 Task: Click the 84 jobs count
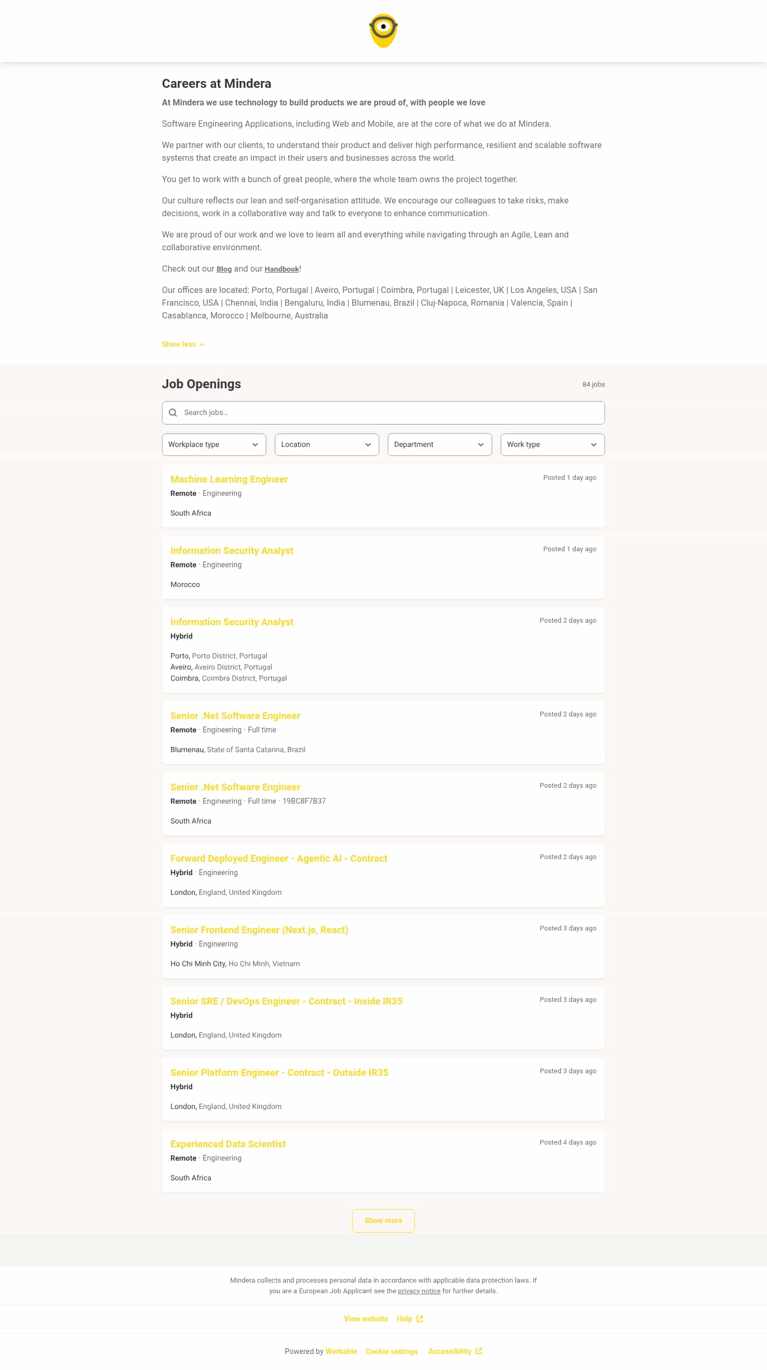click(x=593, y=385)
